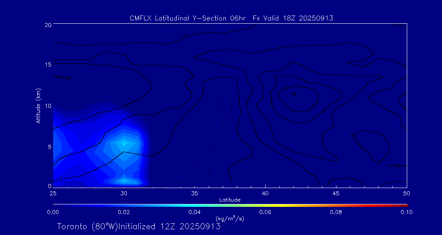Click the y-axis tick label 20
The width and height of the screenshot is (442, 235).
tap(47, 25)
